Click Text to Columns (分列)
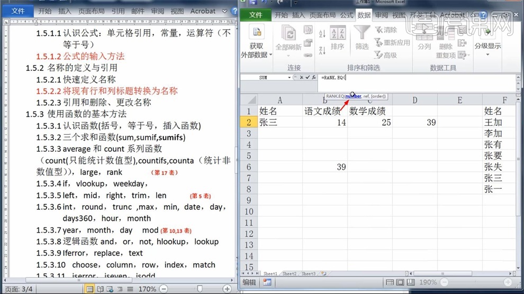 tap(424, 39)
